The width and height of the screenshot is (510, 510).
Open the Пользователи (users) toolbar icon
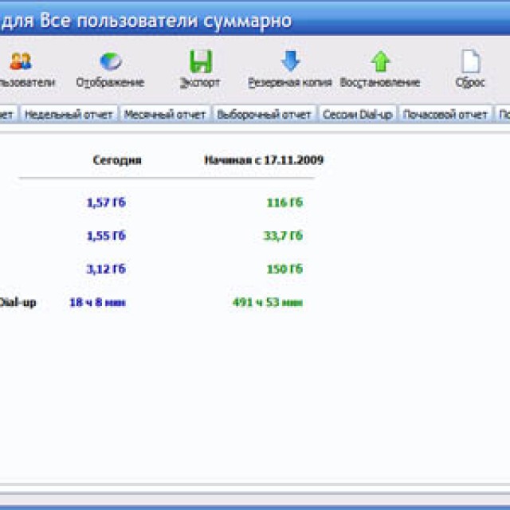pos(21,62)
